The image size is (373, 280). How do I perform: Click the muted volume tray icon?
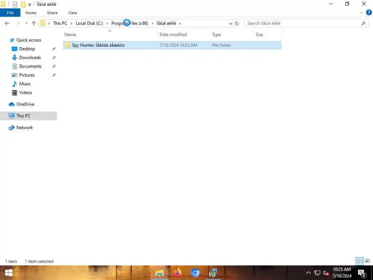(x=326, y=273)
